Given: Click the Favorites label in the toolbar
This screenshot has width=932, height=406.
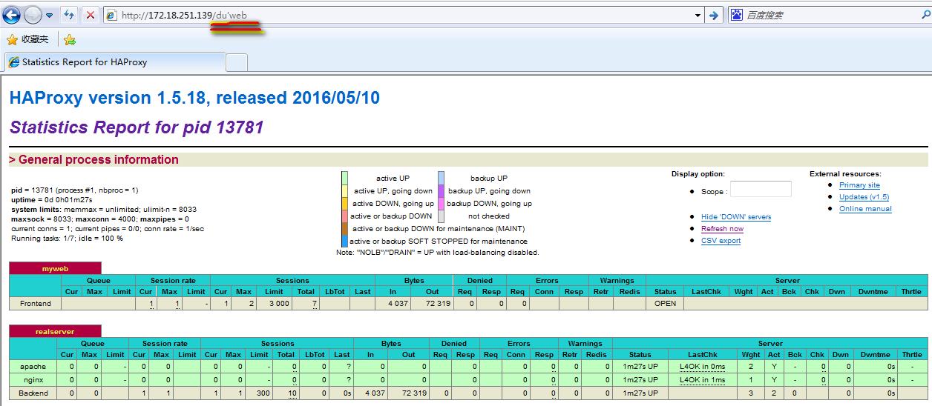Looking at the screenshot, I should coord(35,39).
